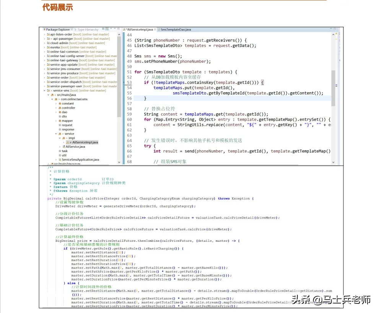Click the response package icon

tap(60, 129)
